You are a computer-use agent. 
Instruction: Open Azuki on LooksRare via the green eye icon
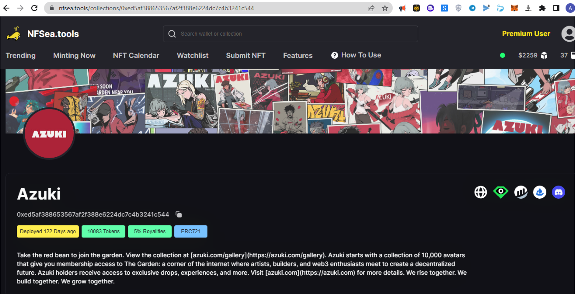501,192
